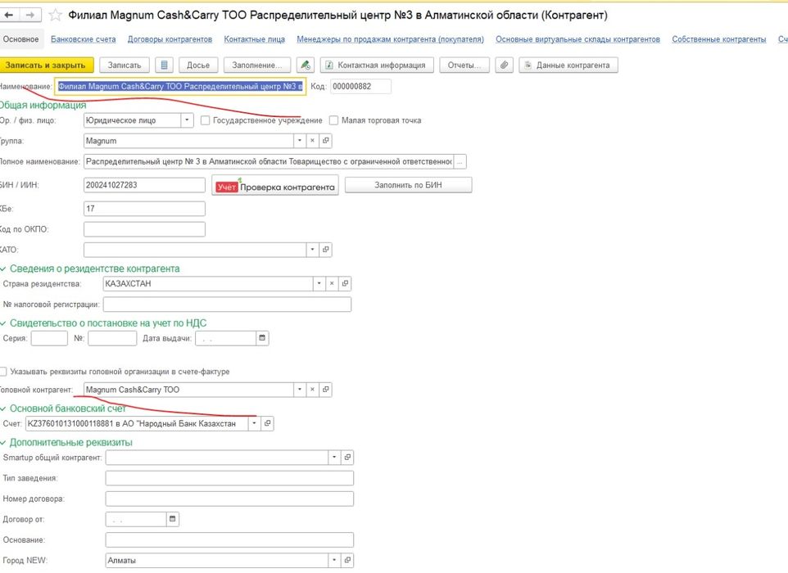788x573 pixels.
Task: Click the Записать button
Action: click(x=125, y=65)
